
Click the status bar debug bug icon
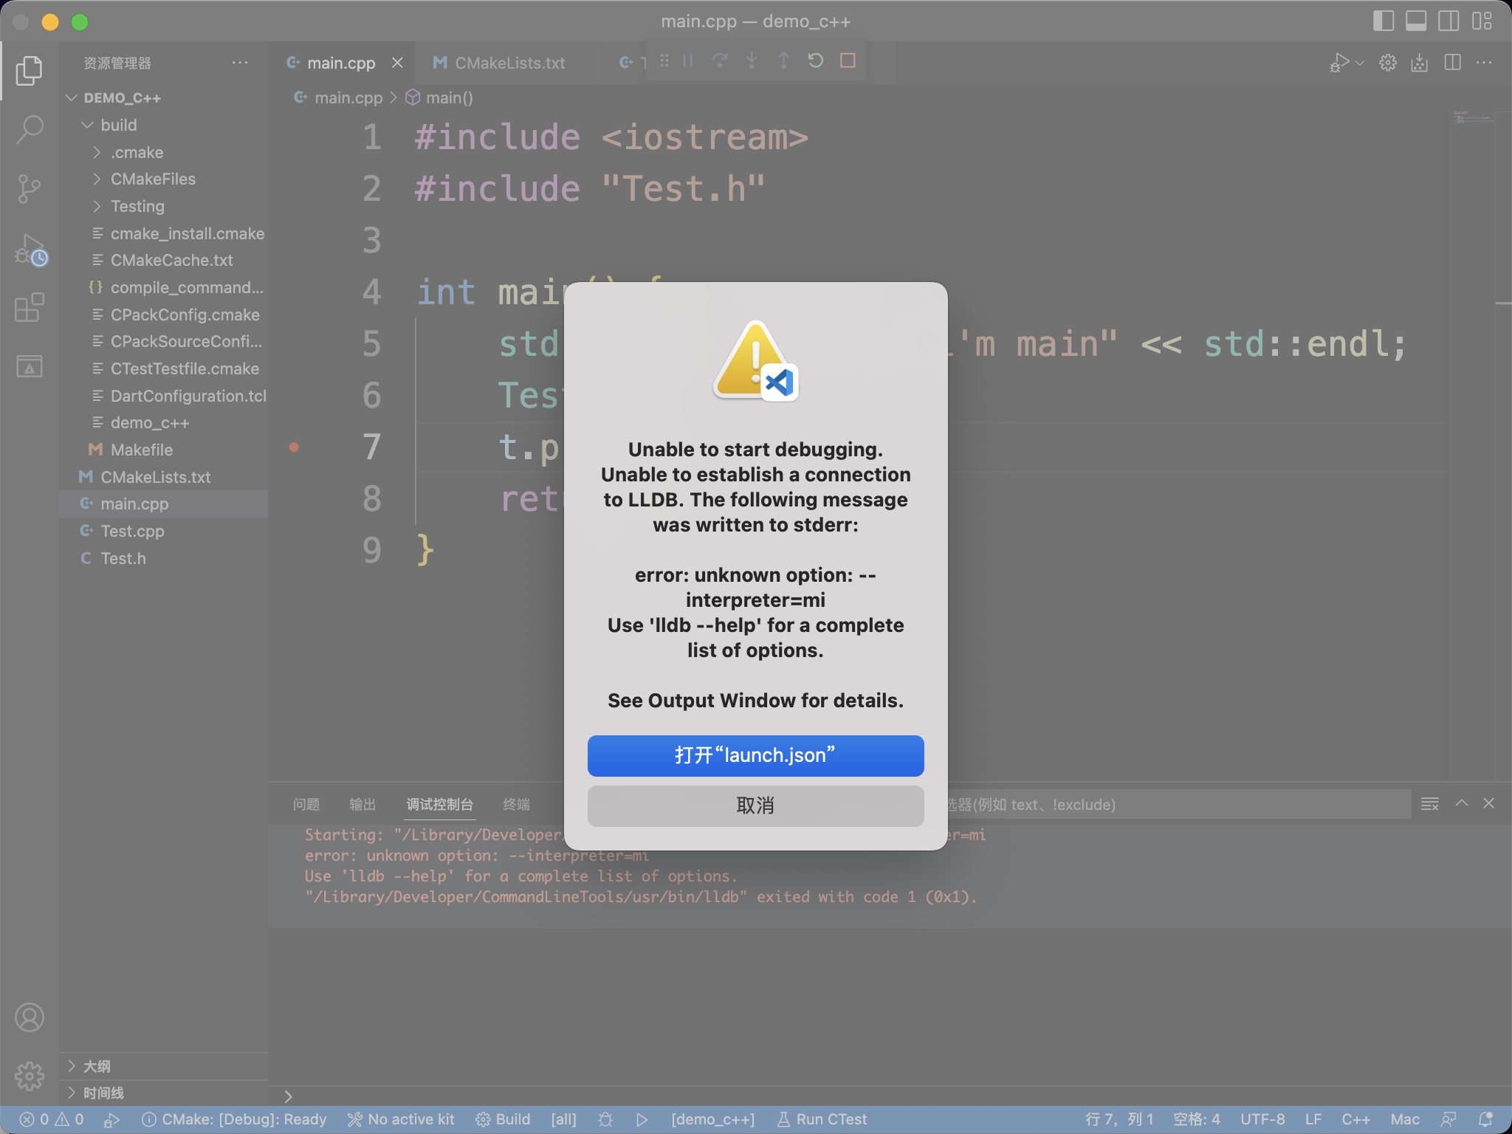605,1119
